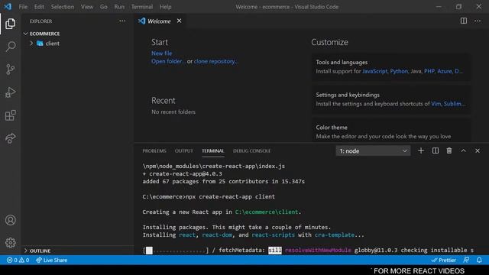Click the terminal command line 'npx create-react-app client'
Image resolution: width=489 pixels, height=275 pixels.
pos(231,197)
